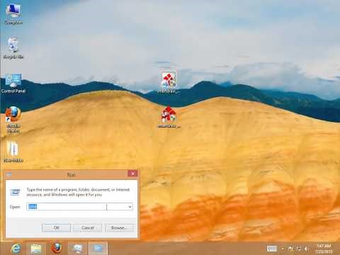Open the touch keyboard from the taskbar
Screen dimensions: 340x255
pos(272,249)
